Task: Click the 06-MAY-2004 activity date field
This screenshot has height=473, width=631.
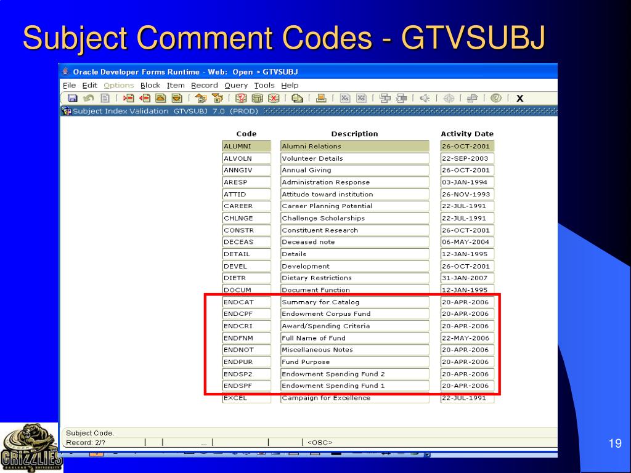Action: point(467,241)
